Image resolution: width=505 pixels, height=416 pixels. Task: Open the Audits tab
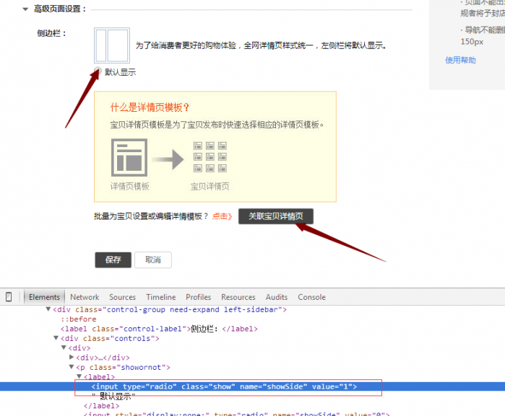click(x=276, y=297)
